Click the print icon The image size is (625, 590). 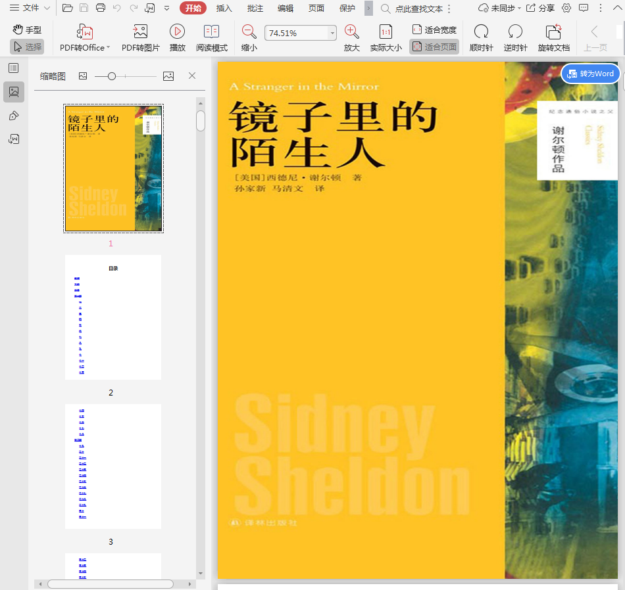click(x=101, y=8)
